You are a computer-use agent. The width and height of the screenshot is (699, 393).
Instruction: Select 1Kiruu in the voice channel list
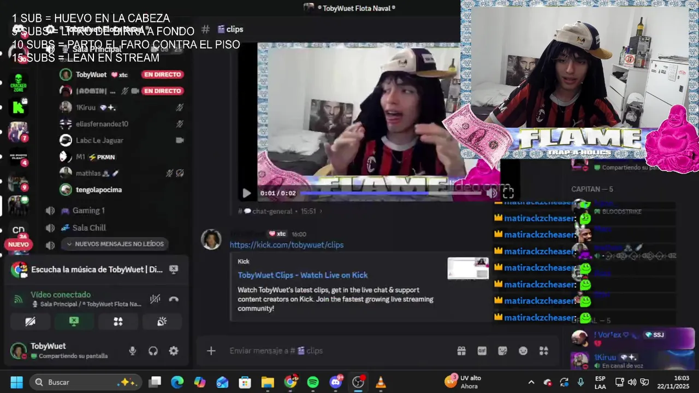click(x=86, y=108)
